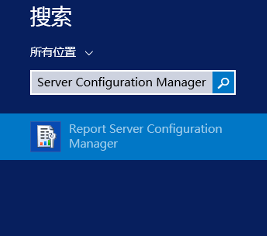
Task: Expand the 所有位置 chevron arrow
Action: pos(89,53)
